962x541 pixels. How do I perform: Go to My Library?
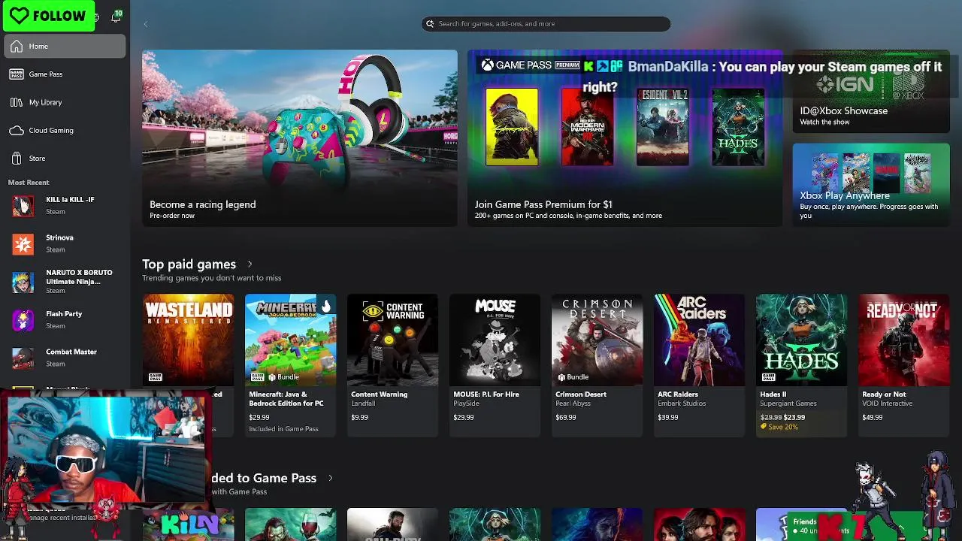point(65,102)
